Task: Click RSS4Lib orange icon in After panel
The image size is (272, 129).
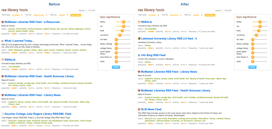Action: pos(139,22)
